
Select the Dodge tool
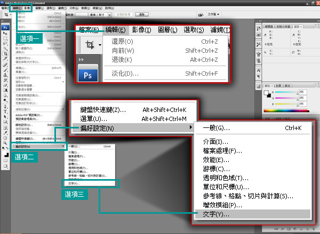[x=5, y=101]
